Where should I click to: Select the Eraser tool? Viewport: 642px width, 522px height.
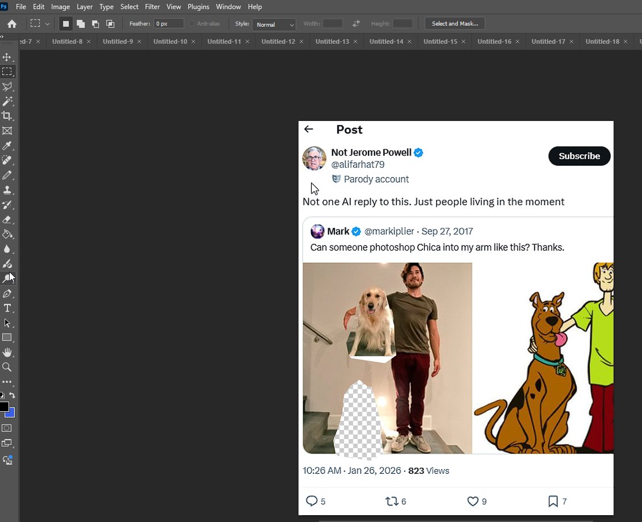(7, 220)
